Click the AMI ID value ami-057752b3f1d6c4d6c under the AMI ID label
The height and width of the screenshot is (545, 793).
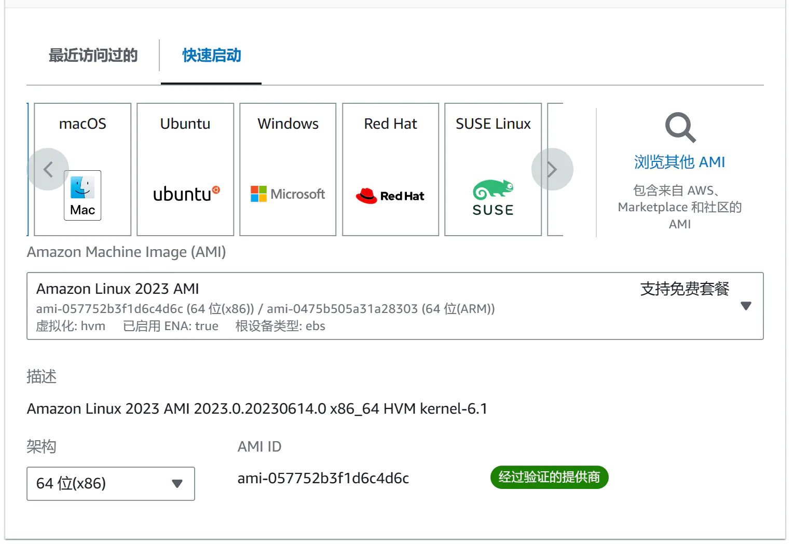pyautogui.click(x=323, y=478)
